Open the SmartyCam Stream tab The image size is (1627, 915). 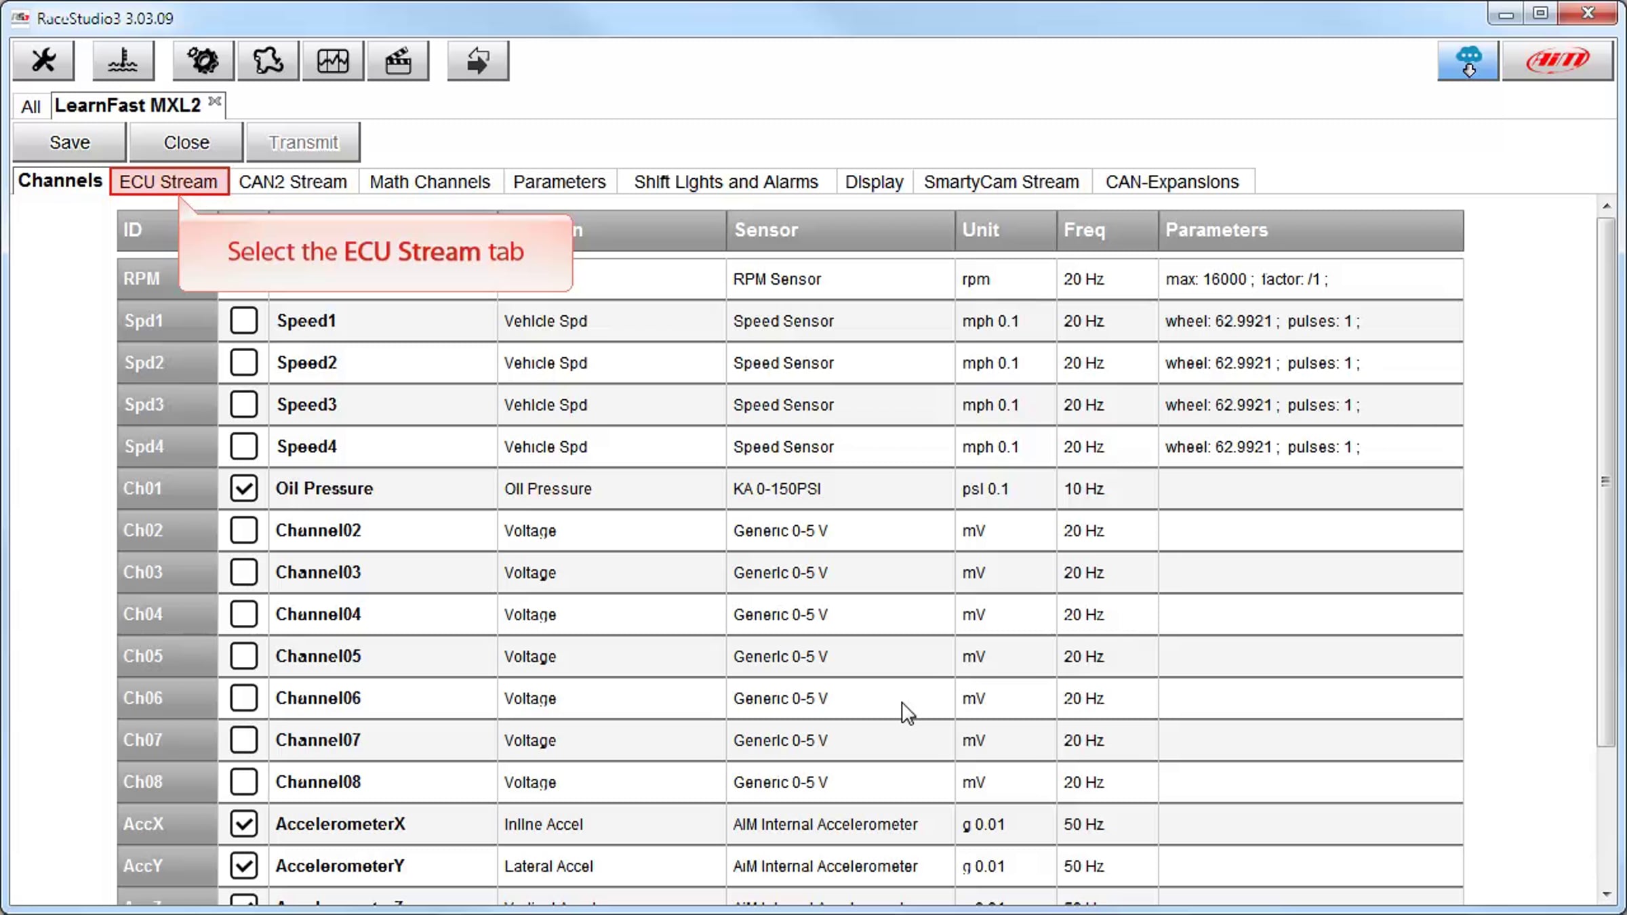(1001, 182)
